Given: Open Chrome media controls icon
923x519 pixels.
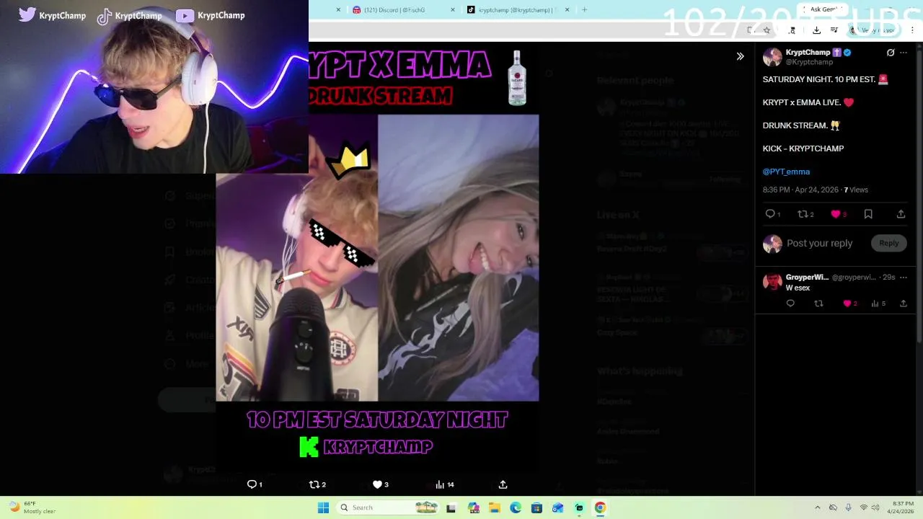Looking at the screenshot, I should pos(834,30).
